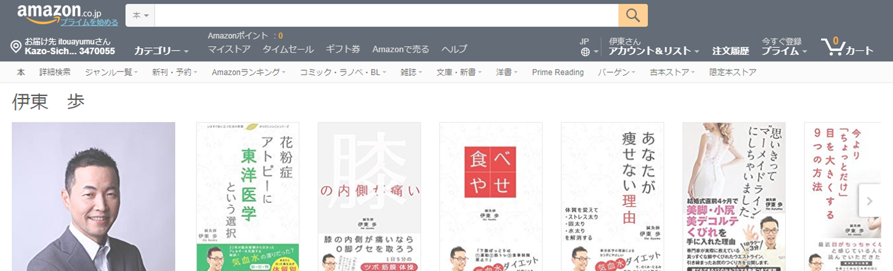This screenshot has width=893, height=271.
Task: Select the 本 tab in books navigation
Action: (x=21, y=72)
